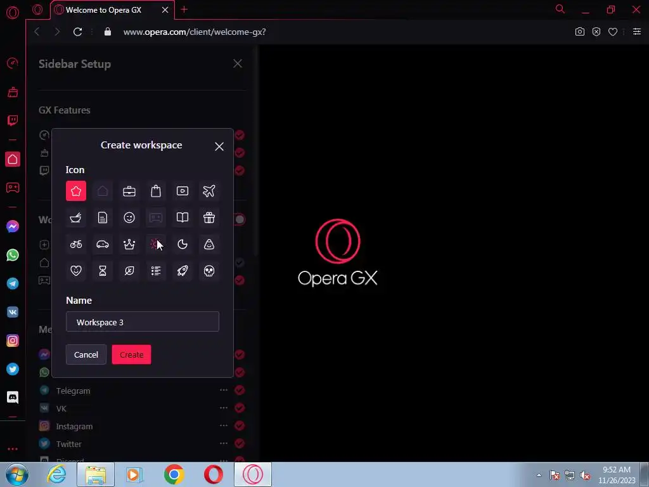Pick the smiling heart workspace icon
Viewport: 649px width, 487px height.
[x=76, y=271]
